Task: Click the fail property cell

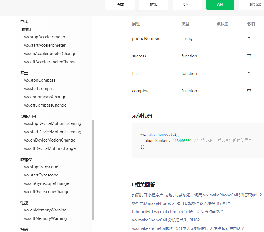Action: click(x=135, y=74)
